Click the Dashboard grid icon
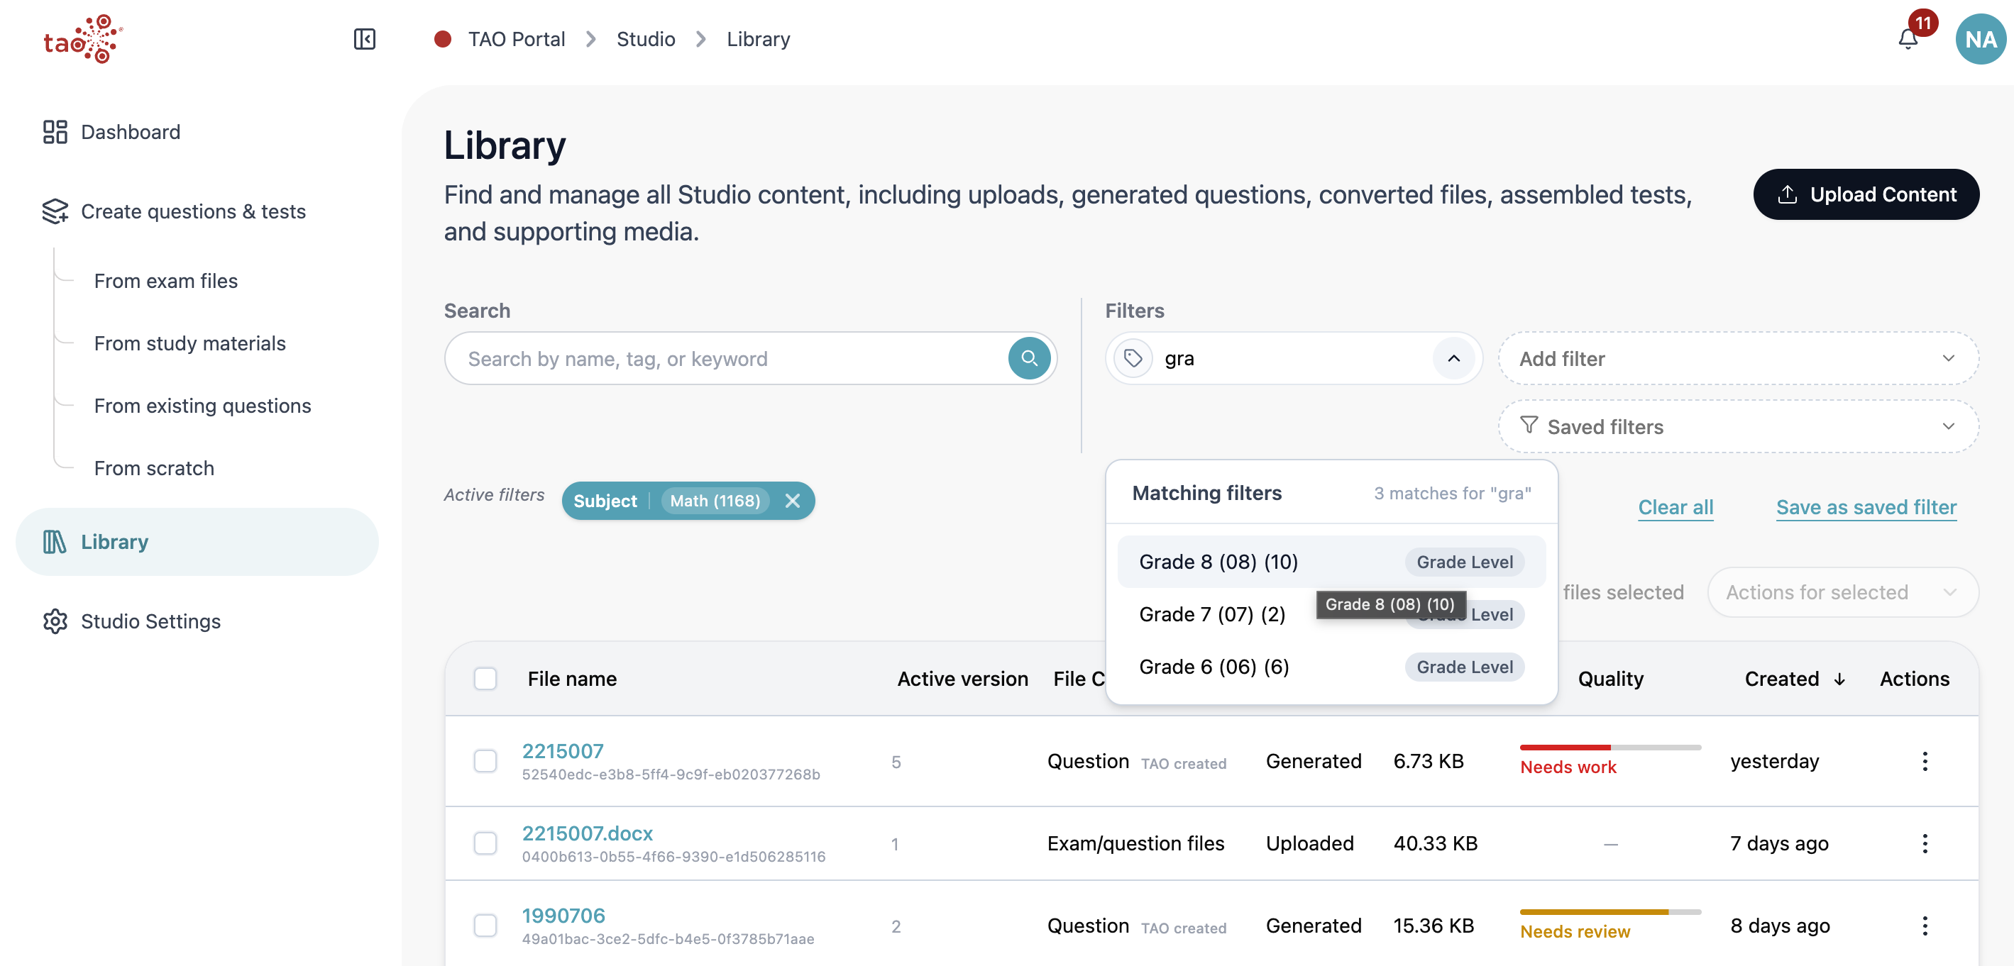Screen dimensions: 2014x966 [55, 132]
